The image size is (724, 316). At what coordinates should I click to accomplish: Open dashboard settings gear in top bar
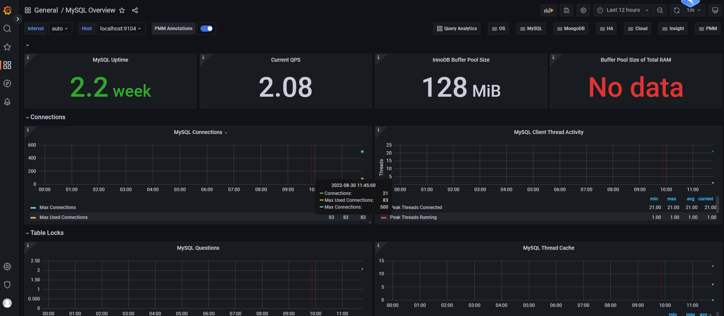coord(583,10)
